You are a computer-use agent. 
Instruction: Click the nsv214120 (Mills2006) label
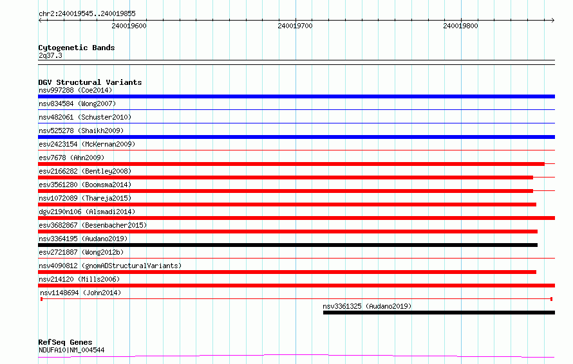pyautogui.click(x=79, y=279)
